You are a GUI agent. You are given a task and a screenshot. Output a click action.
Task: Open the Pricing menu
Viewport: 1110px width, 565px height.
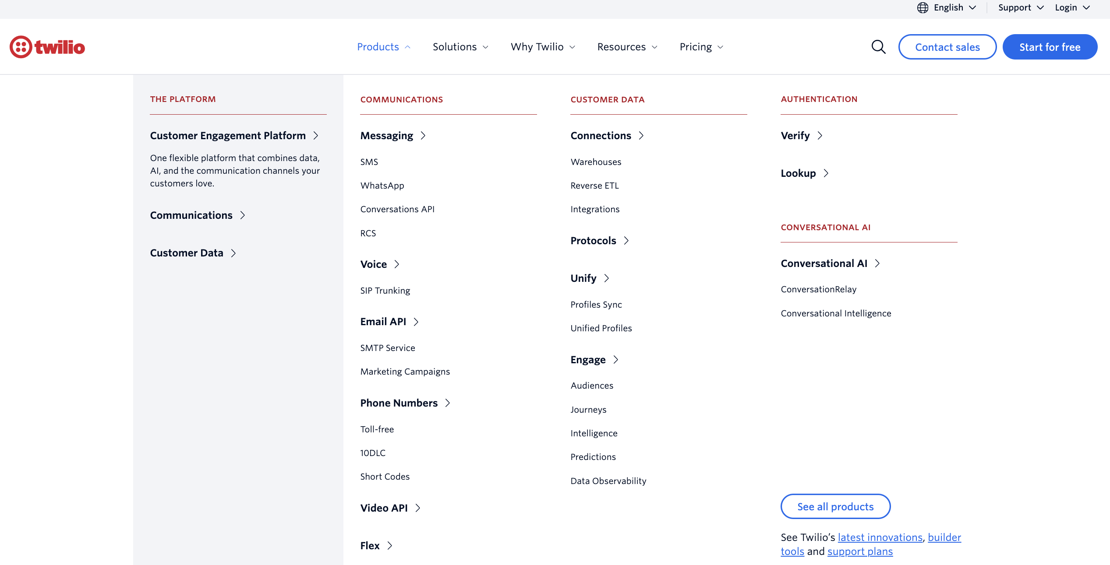(700, 47)
